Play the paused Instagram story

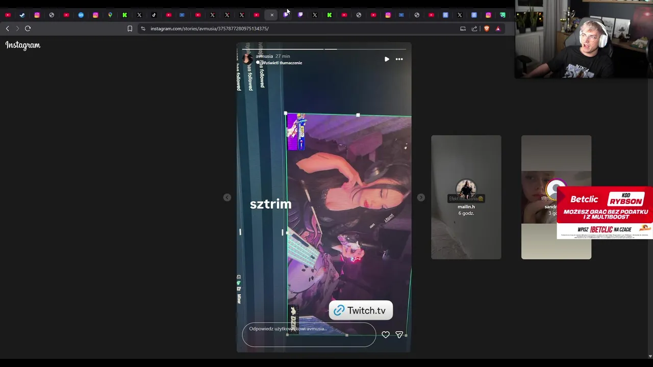[x=387, y=59]
